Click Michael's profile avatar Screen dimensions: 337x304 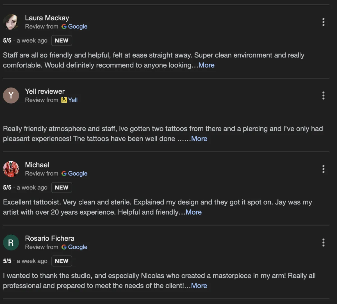[11, 169]
